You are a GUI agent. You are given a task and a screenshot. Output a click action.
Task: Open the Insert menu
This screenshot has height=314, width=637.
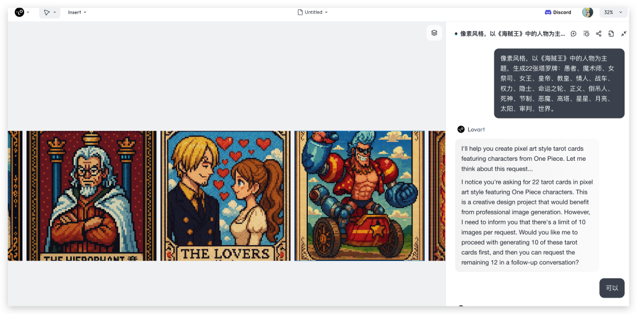click(77, 12)
